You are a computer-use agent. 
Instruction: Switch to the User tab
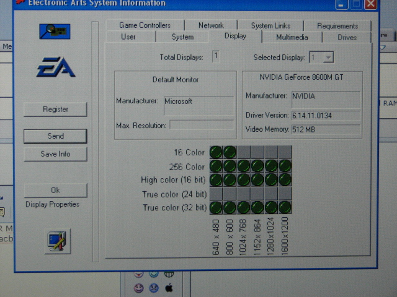(x=128, y=37)
